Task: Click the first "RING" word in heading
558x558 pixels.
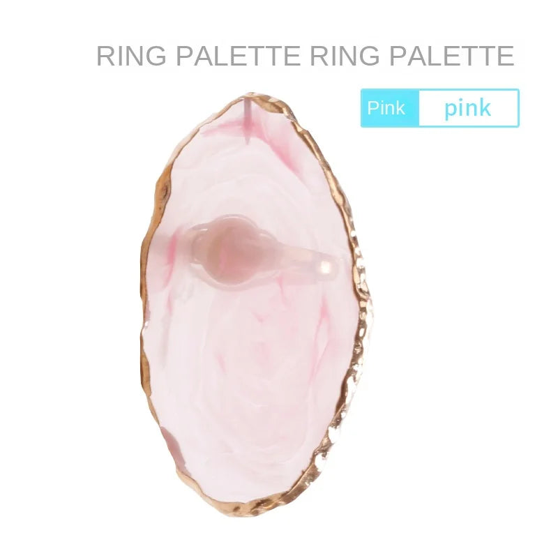Action: point(131,56)
